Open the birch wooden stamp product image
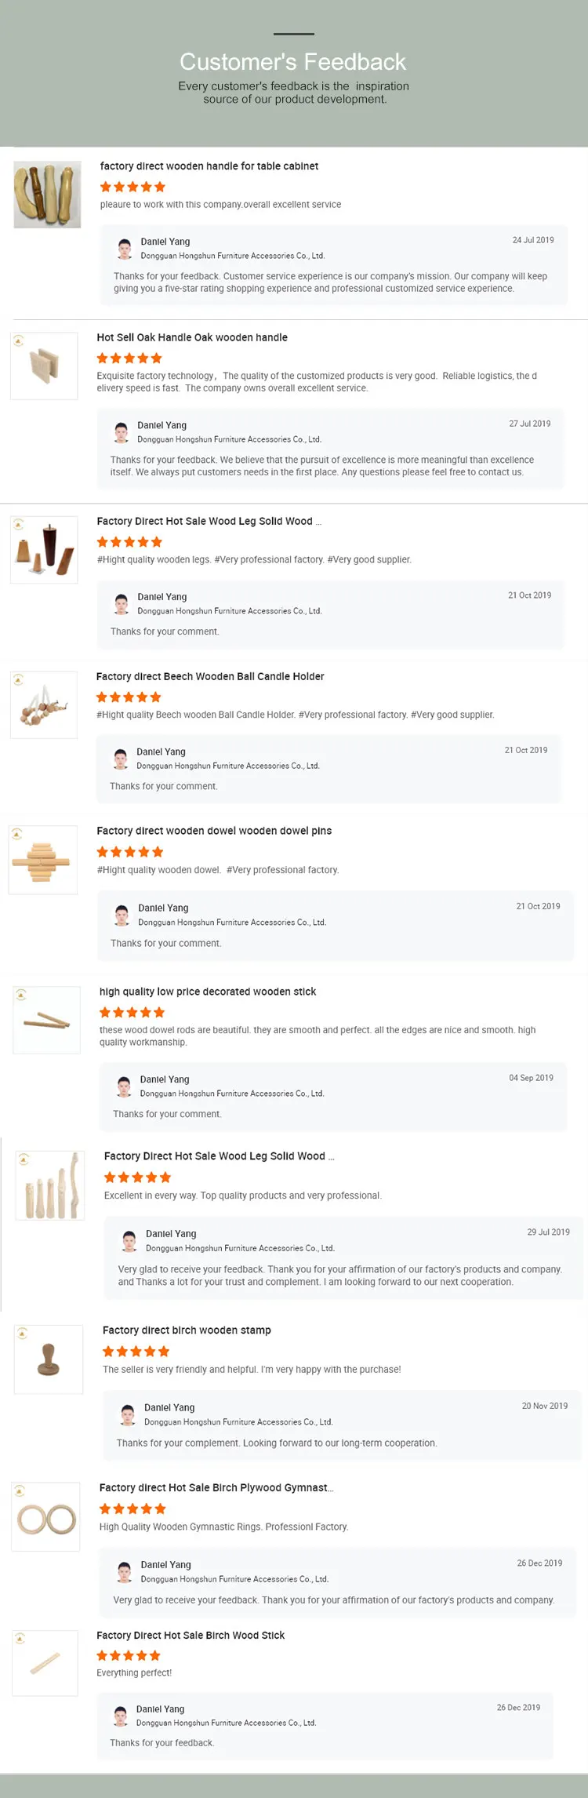The image size is (588, 1798). click(49, 1359)
